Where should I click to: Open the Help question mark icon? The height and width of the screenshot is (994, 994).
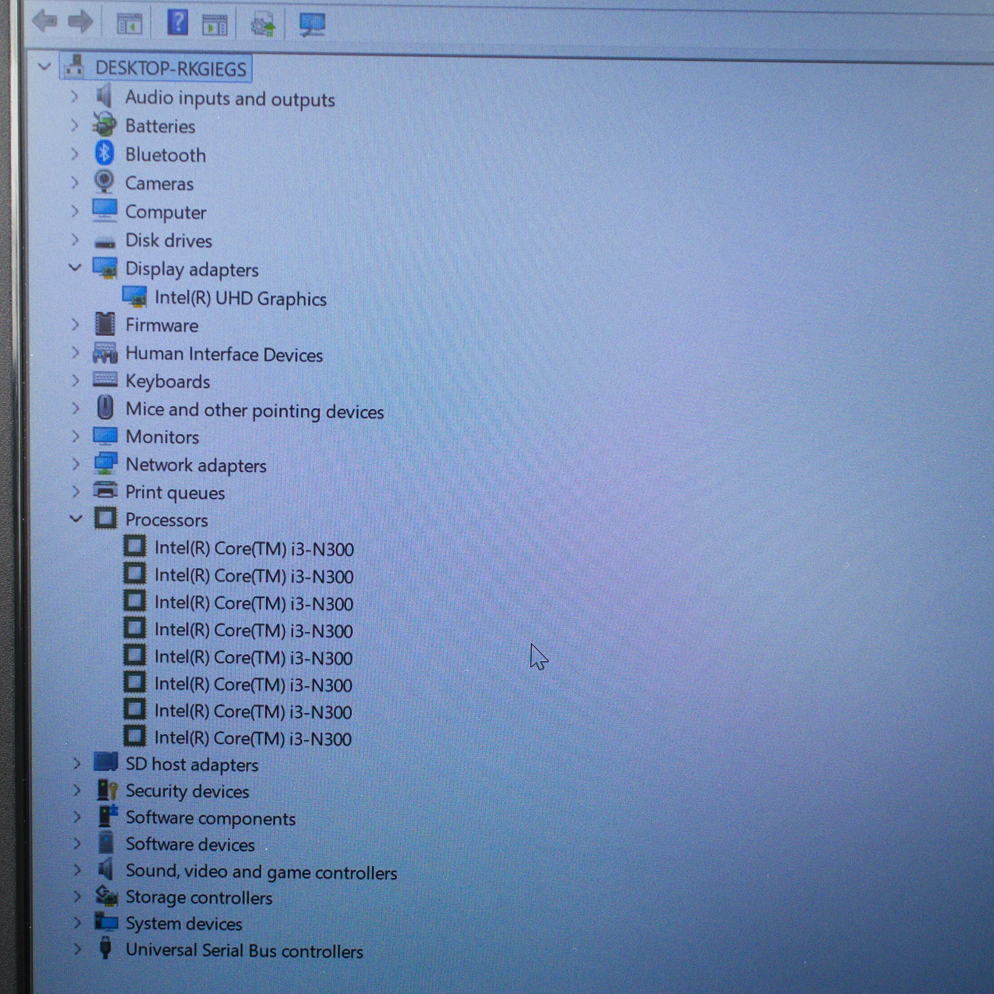[177, 23]
